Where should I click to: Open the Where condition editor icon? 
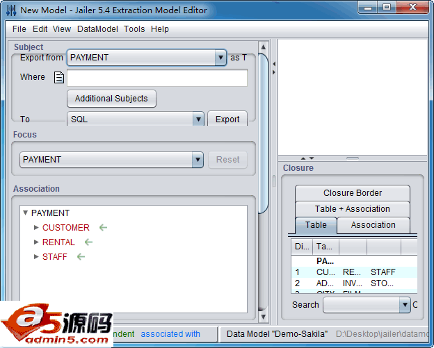(x=58, y=77)
